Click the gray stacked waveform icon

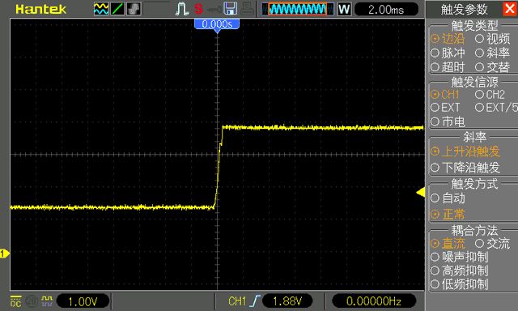click(134, 9)
